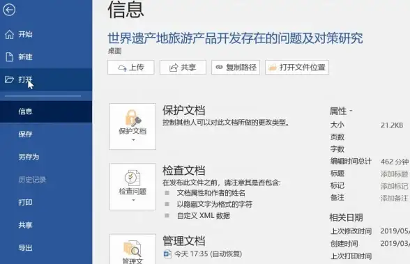Viewport: 410px width, 264px height.
Task: Click the blank page icon beside 新建
Action: (10, 56)
